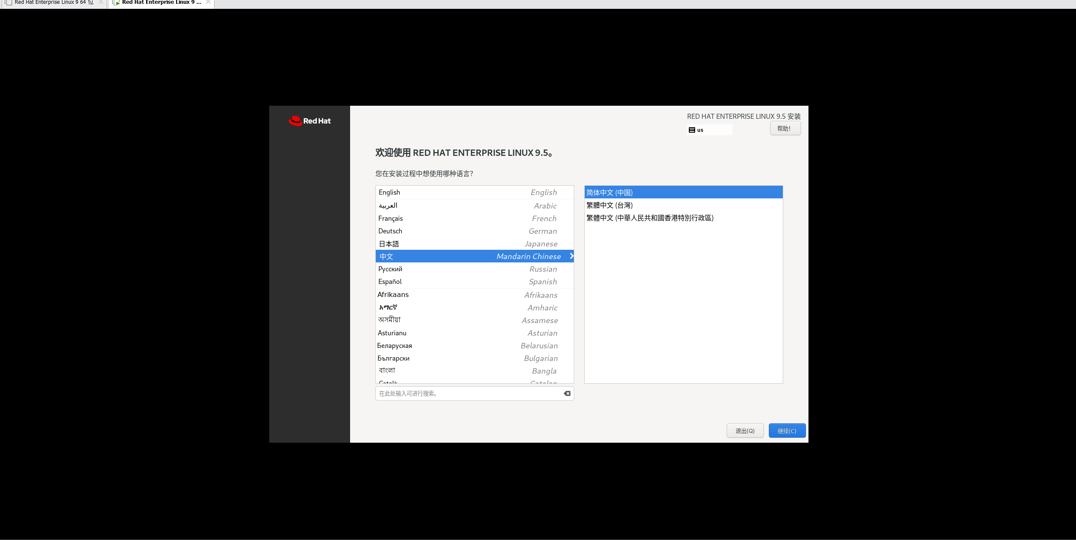Click the 'us' keyboard layout indicator
1076x540 pixels.
click(709, 130)
